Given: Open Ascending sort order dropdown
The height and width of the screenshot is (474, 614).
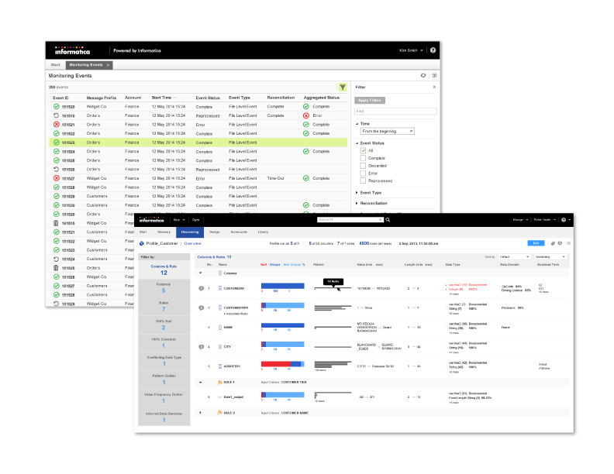Looking at the screenshot, I should [550, 257].
